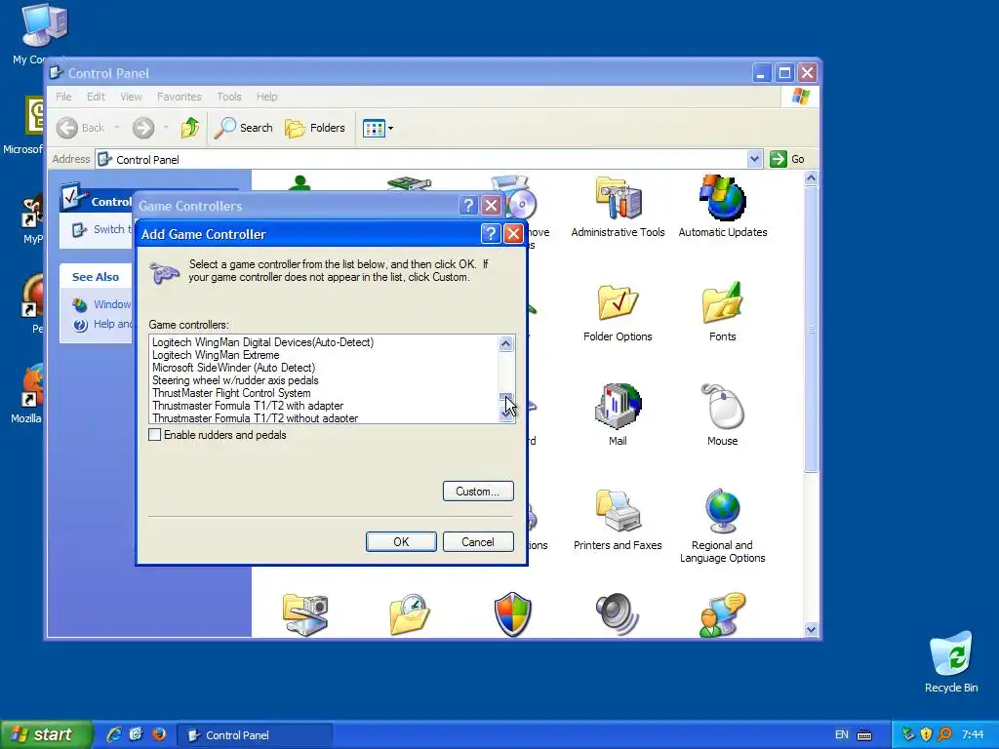Open Sounds and Audio Devices speaker icon
999x749 pixels.
[x=617, y=614]
